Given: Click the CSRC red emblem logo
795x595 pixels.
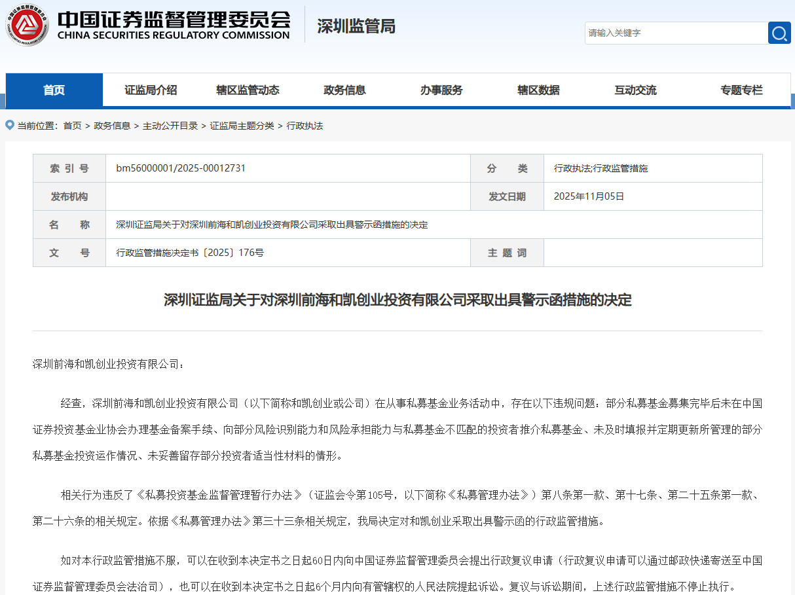Looking at the screenshot, I should tap(28, 27).
